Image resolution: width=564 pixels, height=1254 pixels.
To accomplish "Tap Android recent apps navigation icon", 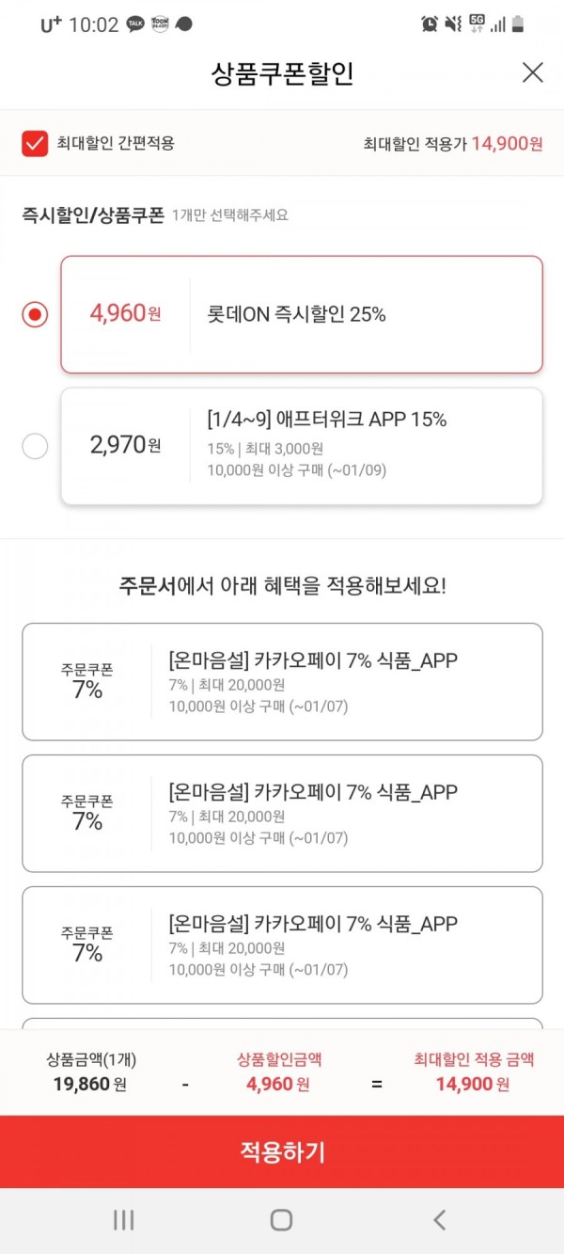I will 123,1220.
